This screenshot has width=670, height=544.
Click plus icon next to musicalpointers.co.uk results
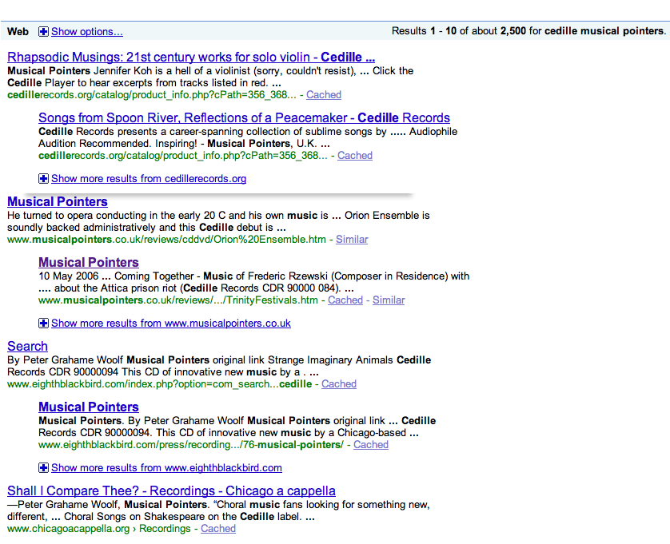[44, 324]
